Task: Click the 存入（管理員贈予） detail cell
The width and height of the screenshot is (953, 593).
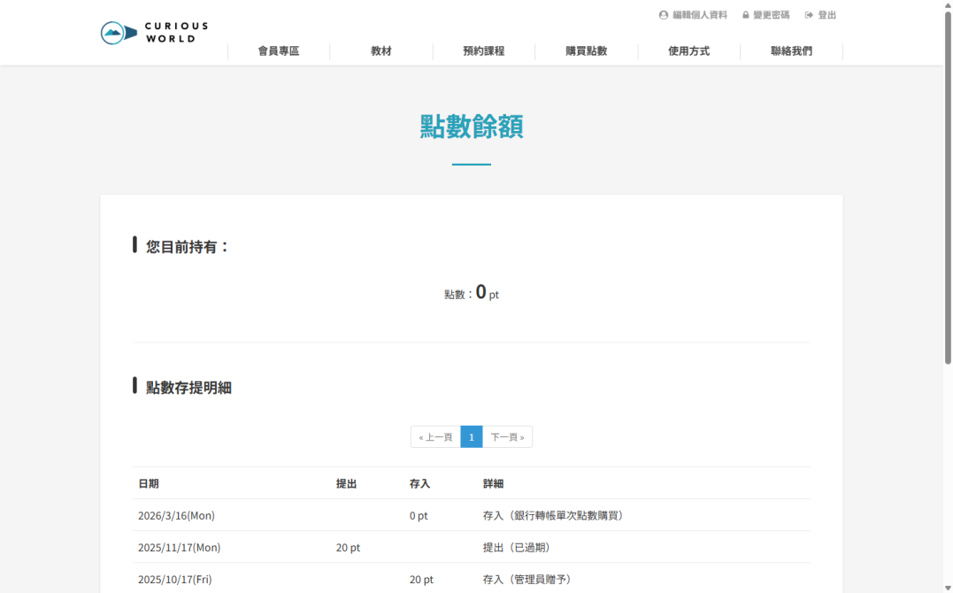Action: (x=527, y=579)
